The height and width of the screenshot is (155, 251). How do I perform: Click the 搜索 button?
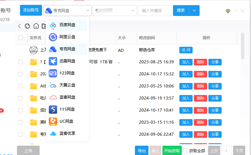click(181, 11)
